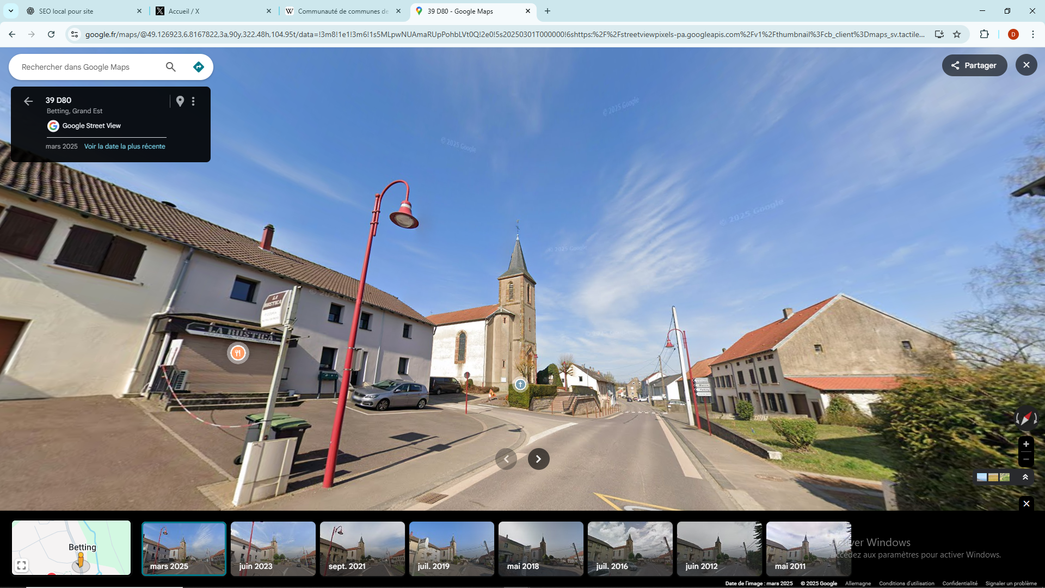Move to previous Street View position arrow
The width and height of the screenshot is (1045, 588).
(x=506, y=459)
